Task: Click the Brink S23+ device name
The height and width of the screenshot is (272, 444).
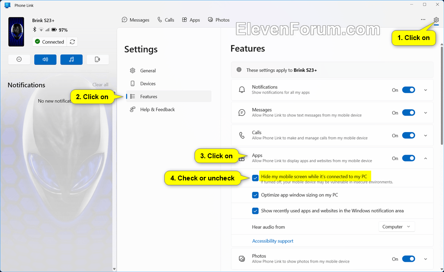Action: (x=43, y=20)
